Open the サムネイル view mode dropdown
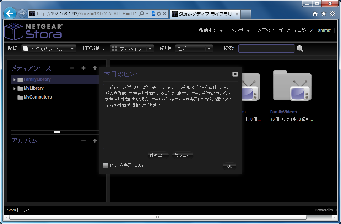The image size is (341, 224). click(x=150, y=49)
